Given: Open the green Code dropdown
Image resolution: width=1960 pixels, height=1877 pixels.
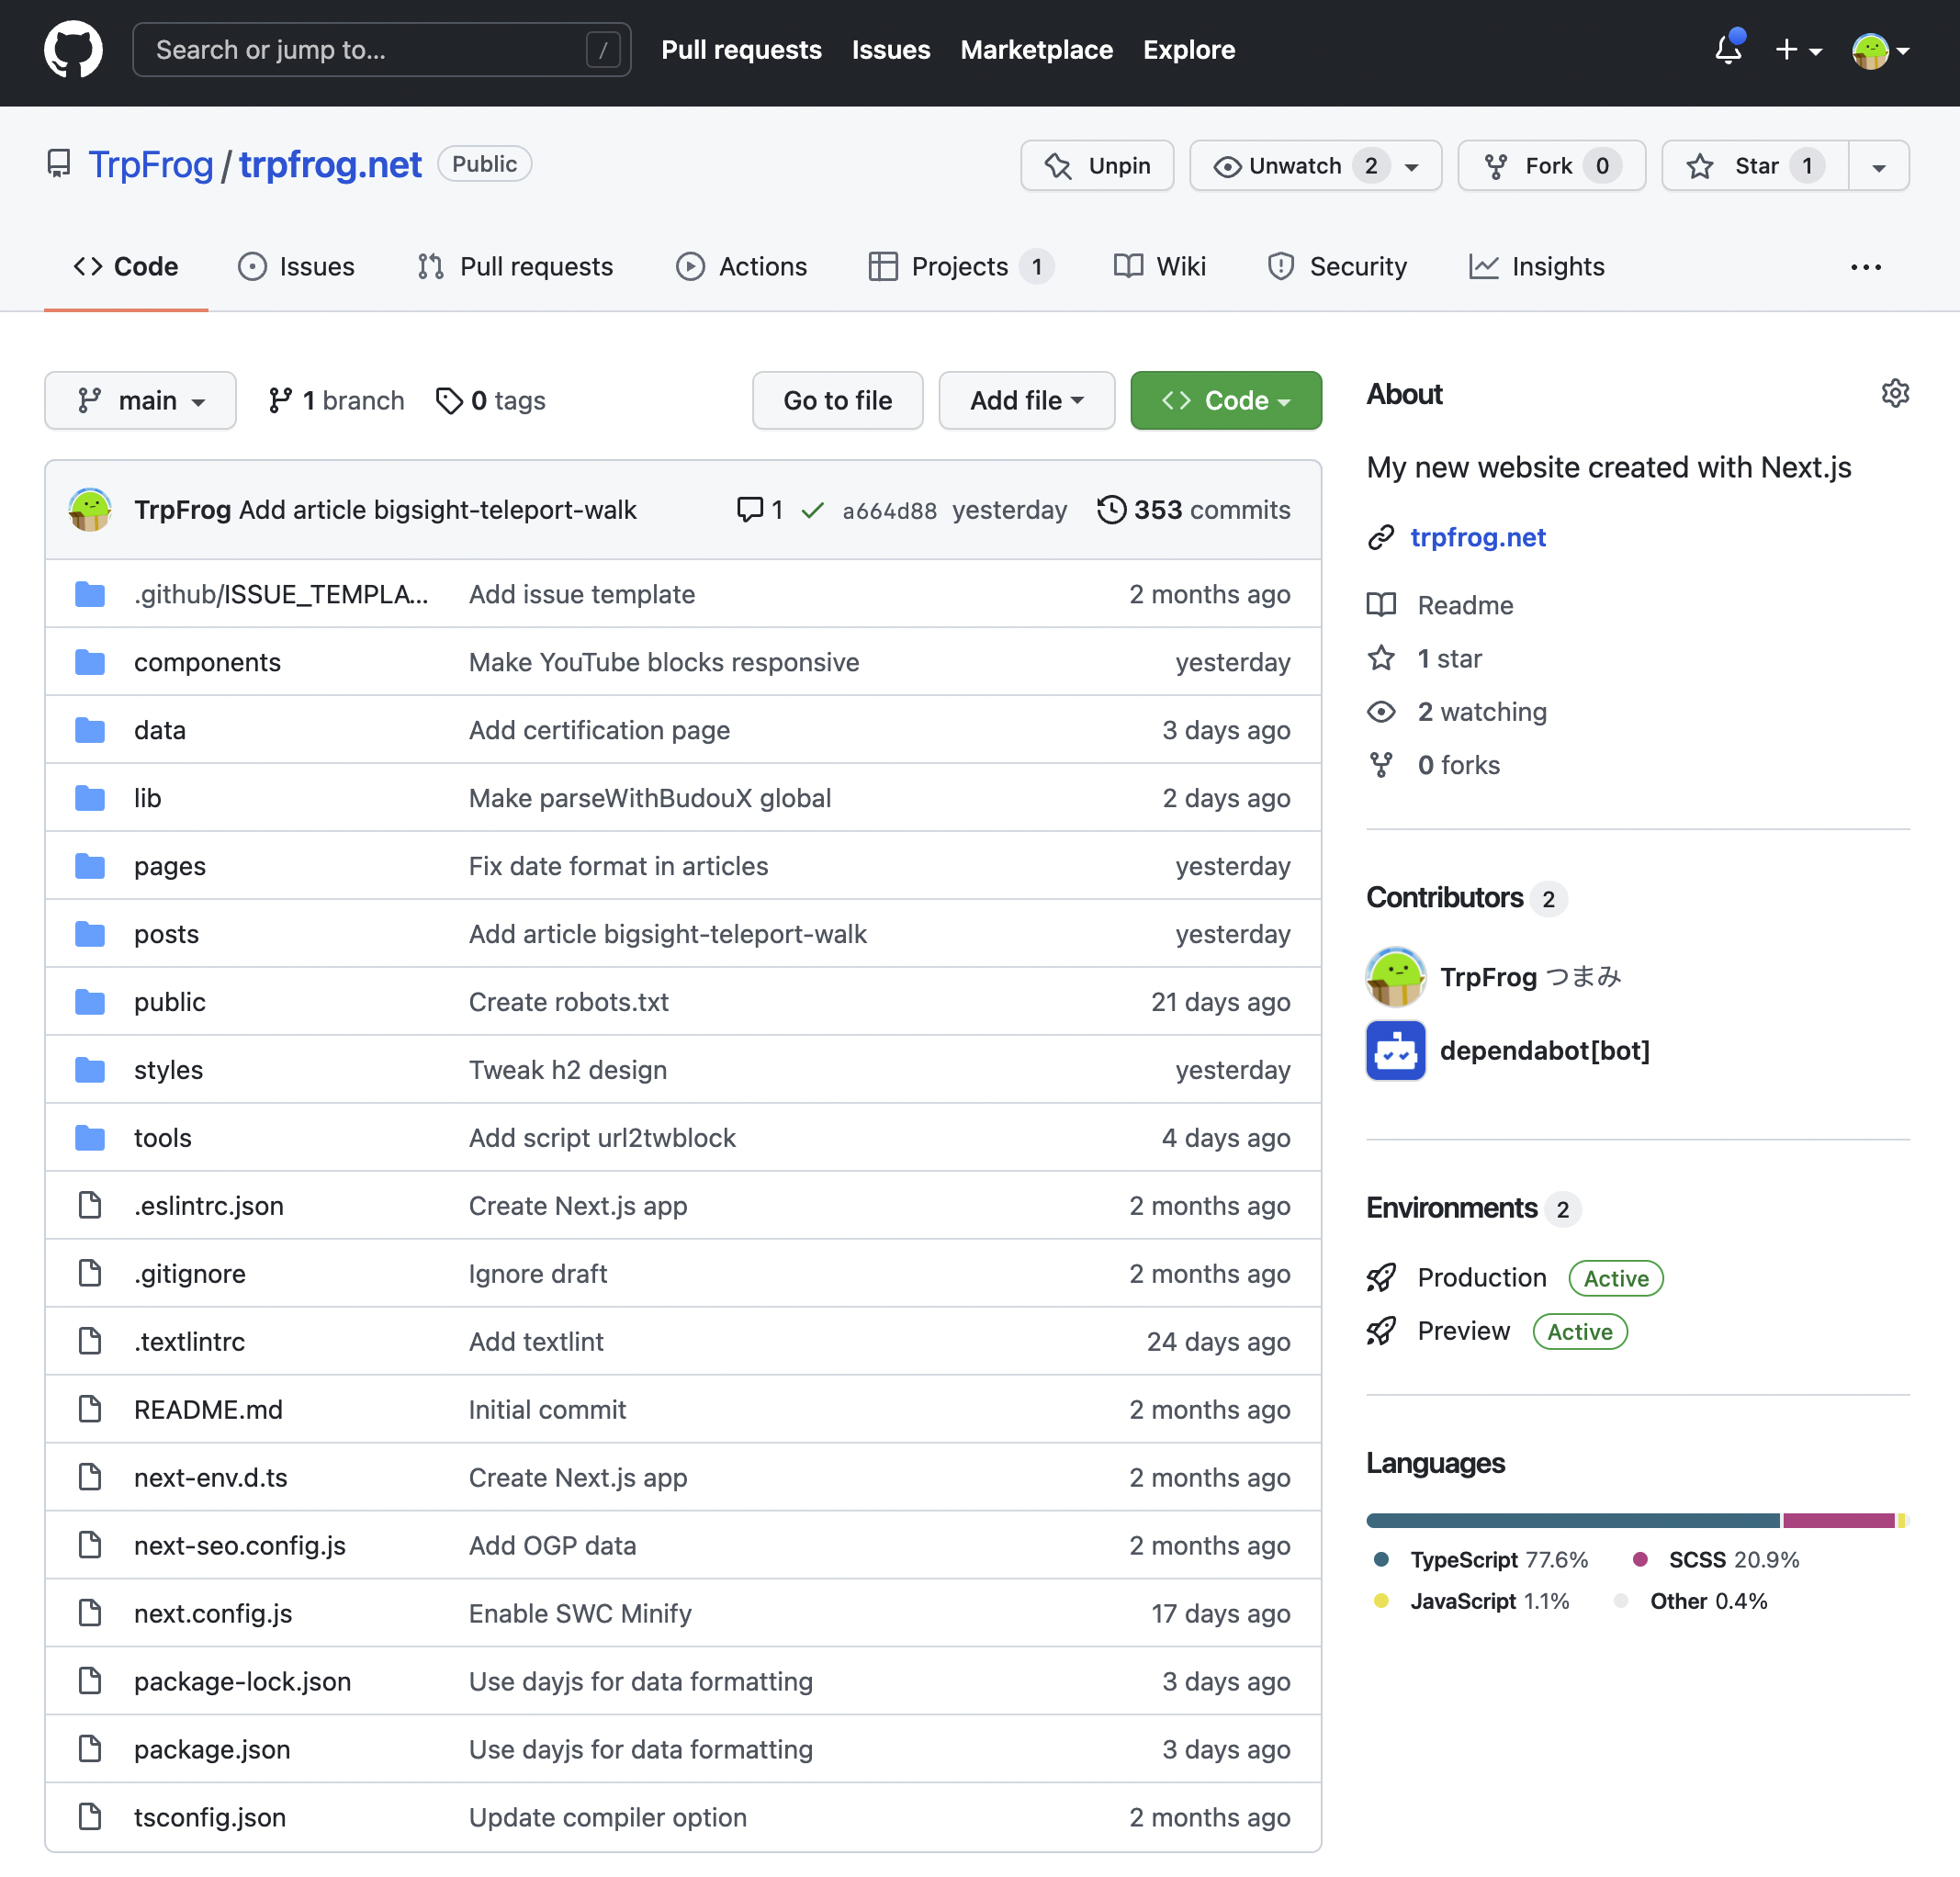Looking at the screenshot, I should pyautogui.click(x=1225, y=401).
